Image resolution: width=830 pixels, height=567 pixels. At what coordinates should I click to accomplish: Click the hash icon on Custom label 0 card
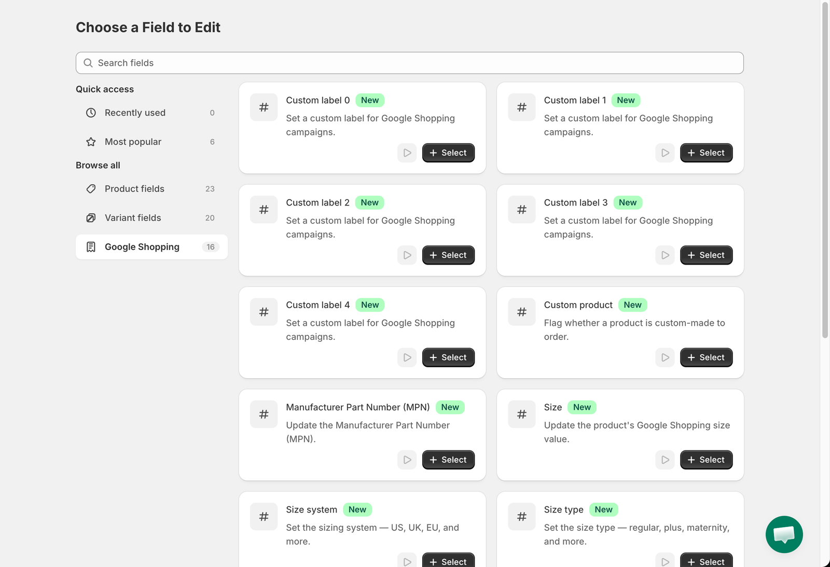[264, 107]
